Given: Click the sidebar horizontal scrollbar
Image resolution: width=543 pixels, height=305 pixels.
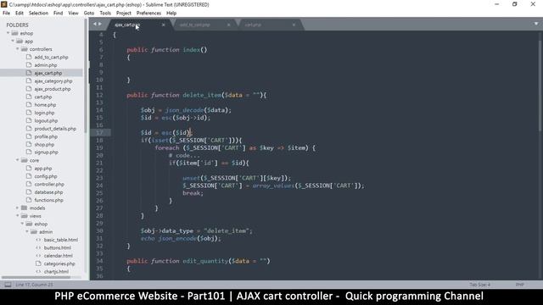Looking at the screenshot, I should tap(36, 277).
